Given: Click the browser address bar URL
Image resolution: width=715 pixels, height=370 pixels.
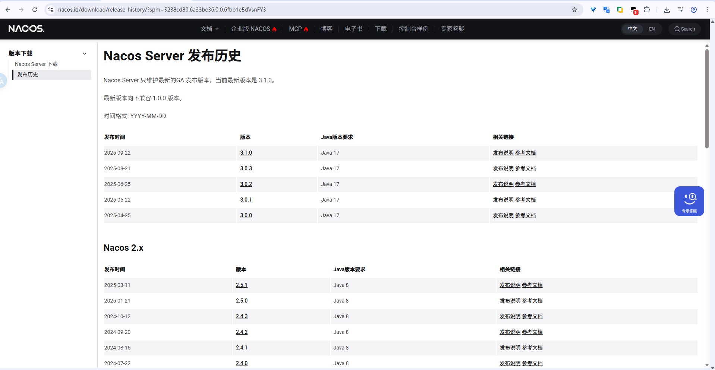Looking at the screenshot, I should click(162, 10).
